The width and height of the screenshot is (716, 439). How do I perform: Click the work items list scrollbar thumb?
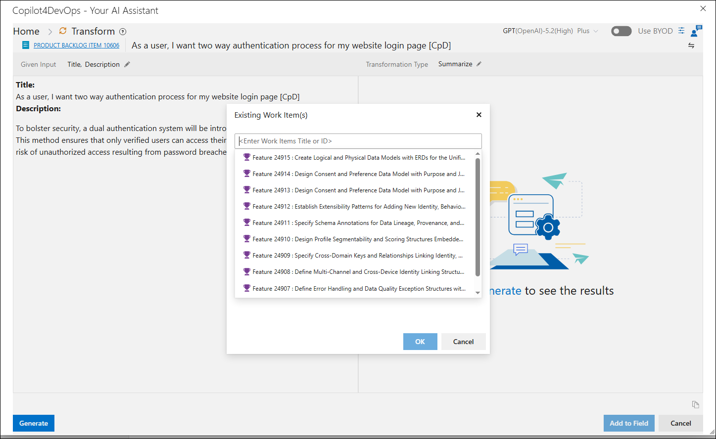coord(477,217)
